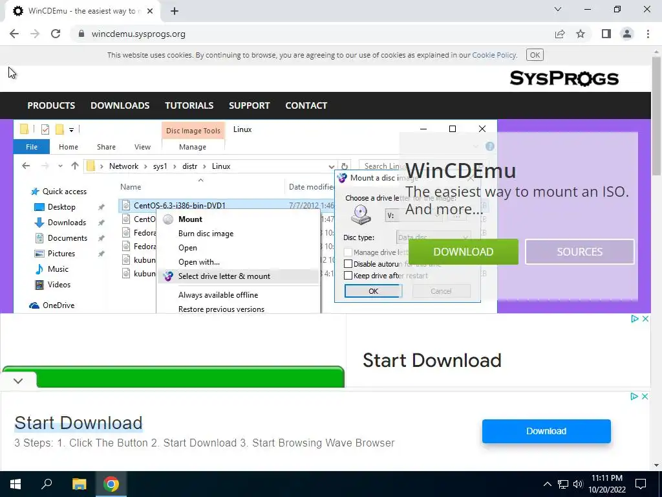
Task: Open the tab search dropdown arrow
Action: pos(558,9)
